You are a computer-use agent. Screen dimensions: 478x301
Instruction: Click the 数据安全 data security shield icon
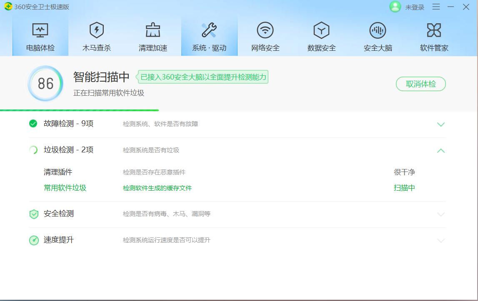[x=321, y=30]
